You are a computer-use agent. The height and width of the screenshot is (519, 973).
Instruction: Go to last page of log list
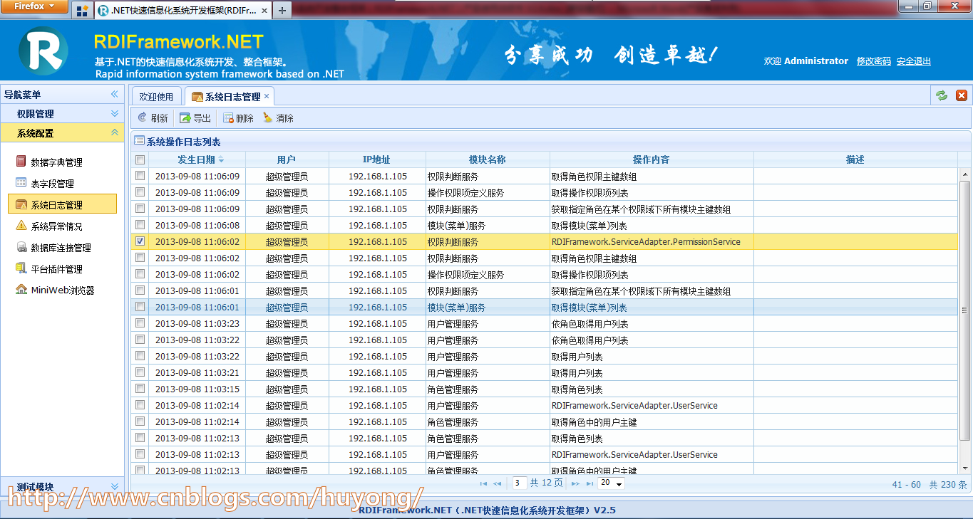click(x=590, y=483)
